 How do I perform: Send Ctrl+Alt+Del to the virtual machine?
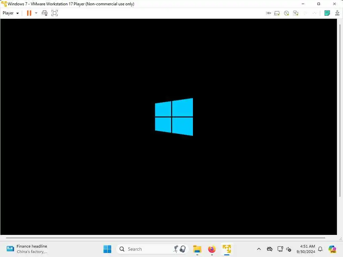pyautogui.click(x=45, y=13)
